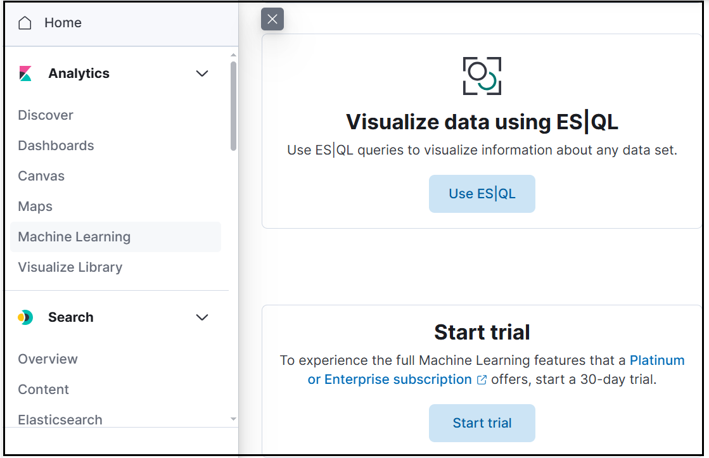Click the sidebar vertical scrollbar thumb
Screen dimensions: 709x458
[x=233, y=106]
